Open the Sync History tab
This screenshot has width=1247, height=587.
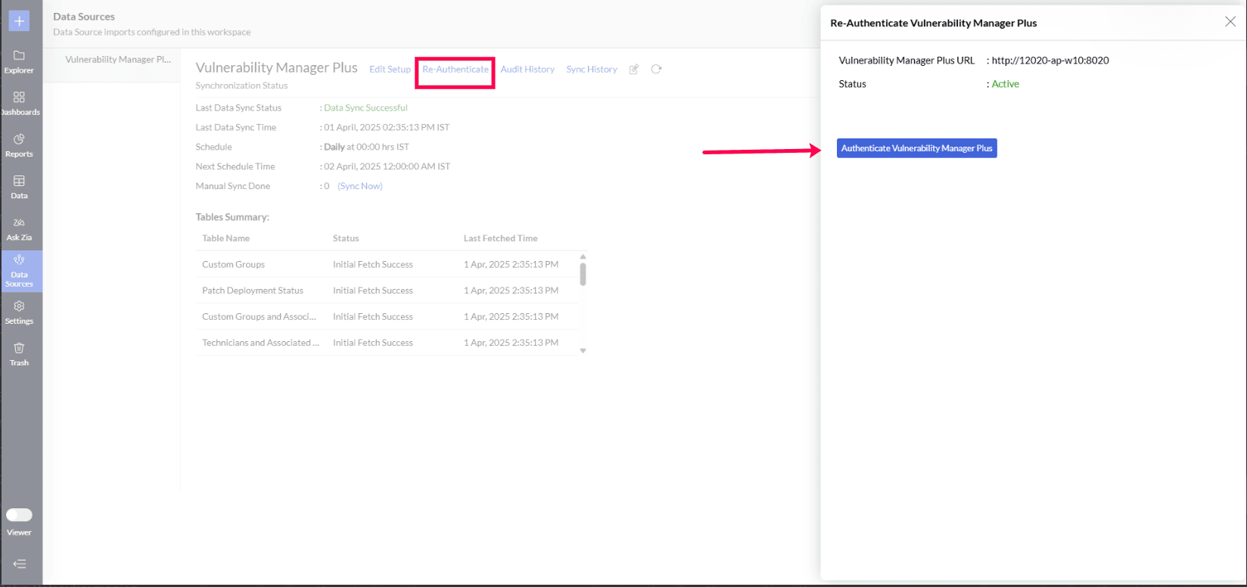(x=591, y=70)
